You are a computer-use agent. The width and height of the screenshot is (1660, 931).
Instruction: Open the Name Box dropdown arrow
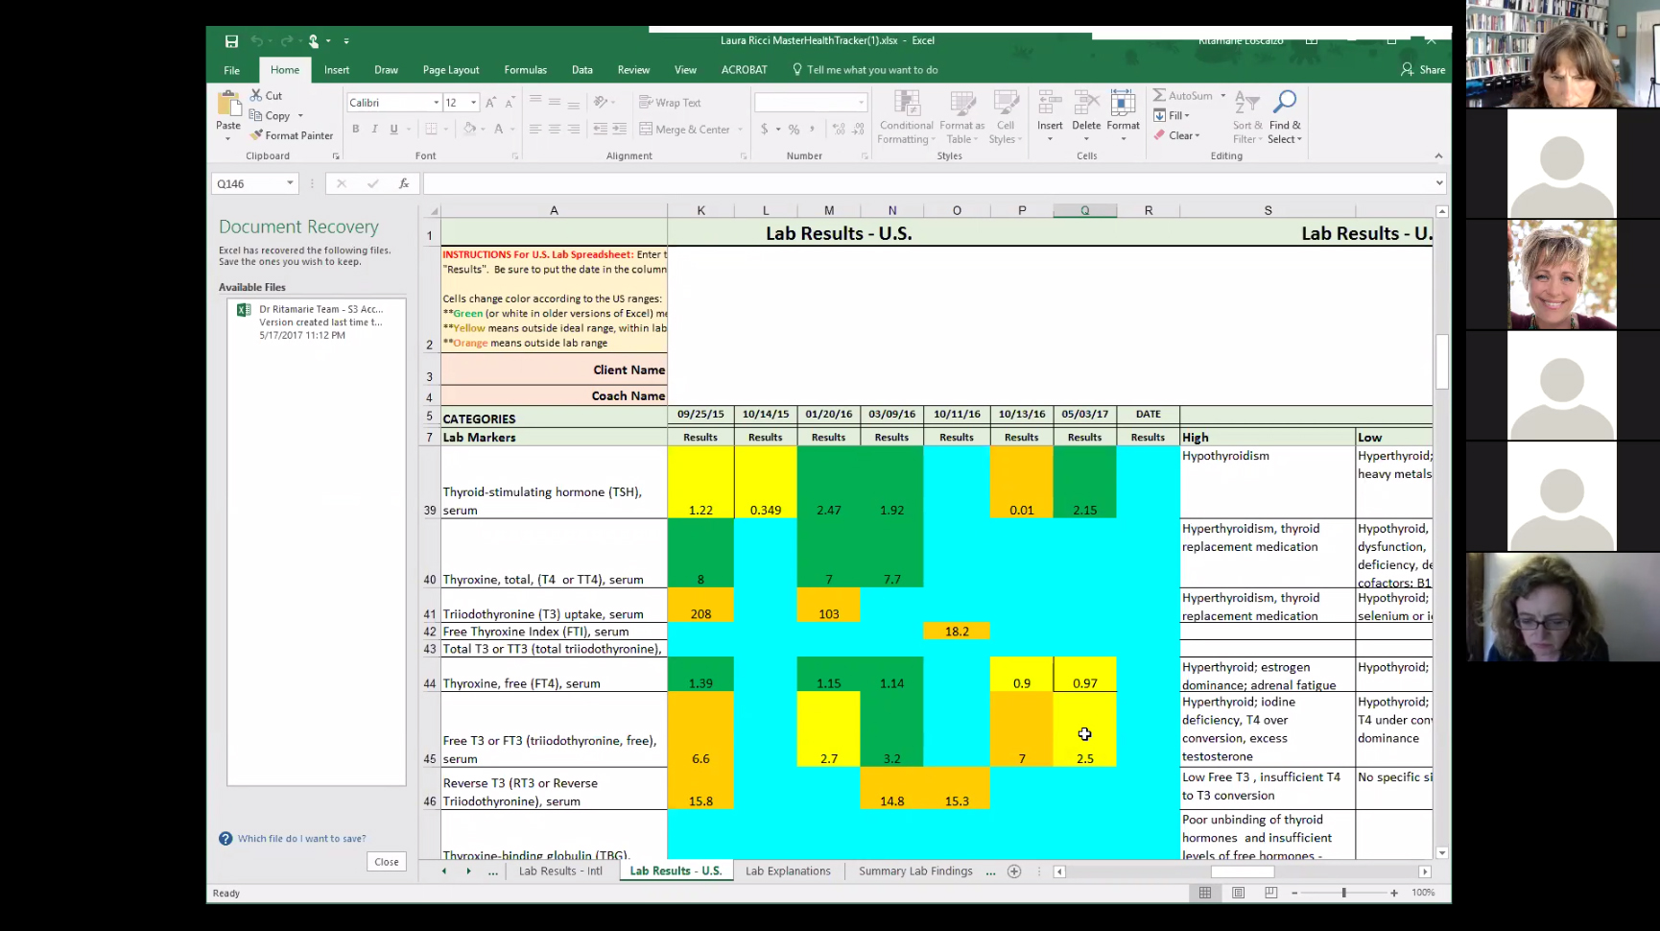coord(290,183)
